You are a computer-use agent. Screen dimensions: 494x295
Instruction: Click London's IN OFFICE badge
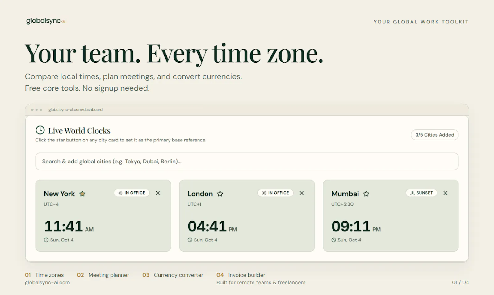(275, 193)
